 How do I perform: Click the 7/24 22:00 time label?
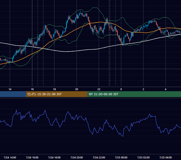click(99, 157)
